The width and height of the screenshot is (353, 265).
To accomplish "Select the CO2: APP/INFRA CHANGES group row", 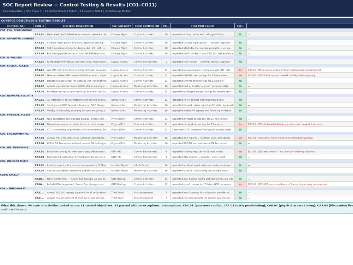I will [176, 39].
